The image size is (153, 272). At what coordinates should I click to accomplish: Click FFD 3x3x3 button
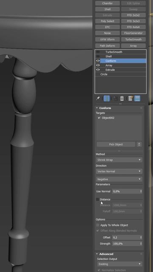click(x=133, y=21)
